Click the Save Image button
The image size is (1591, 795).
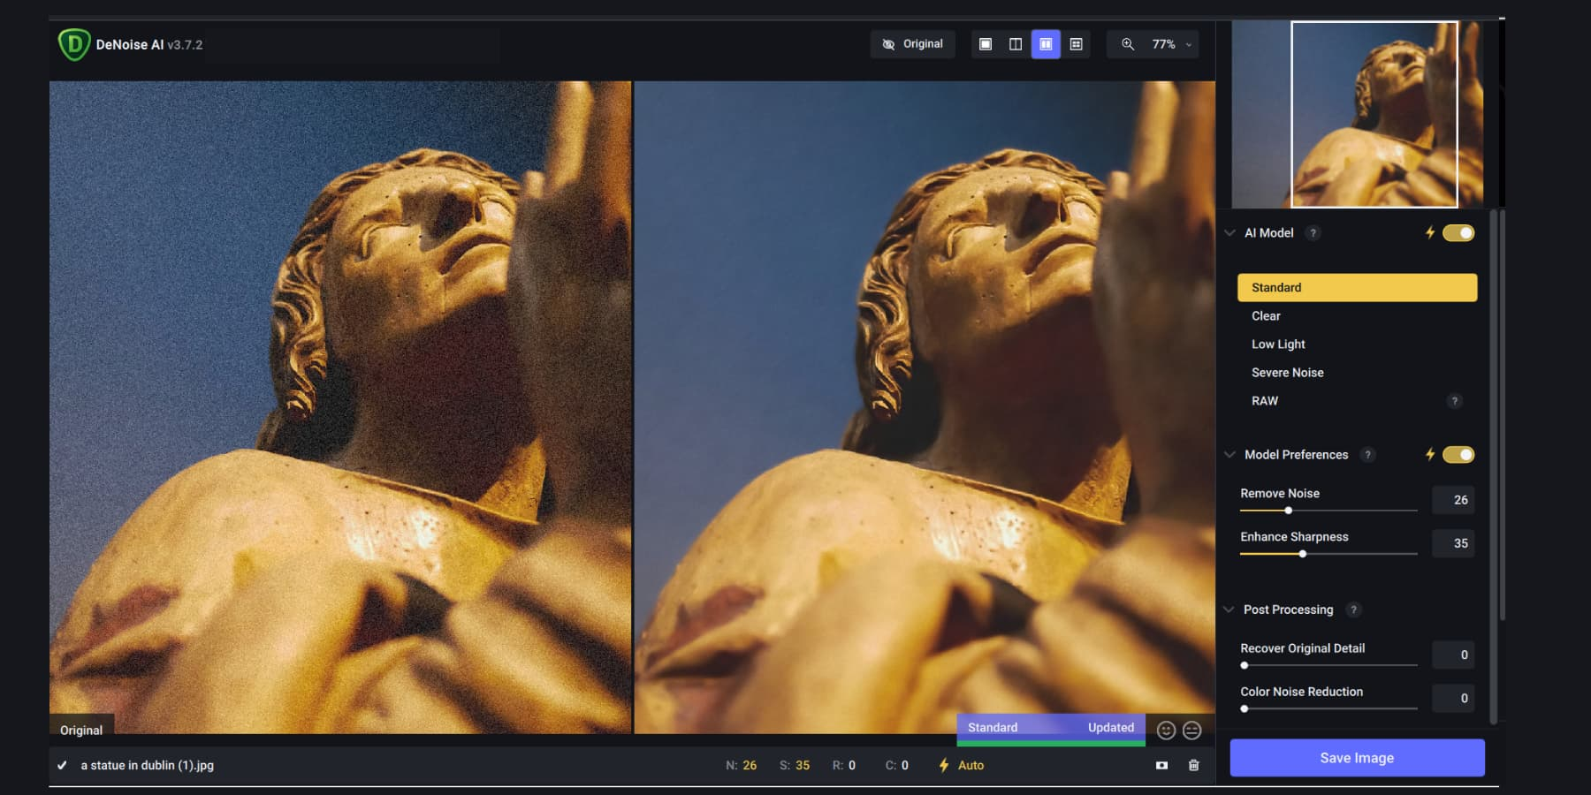click(x=1356, y=757)
